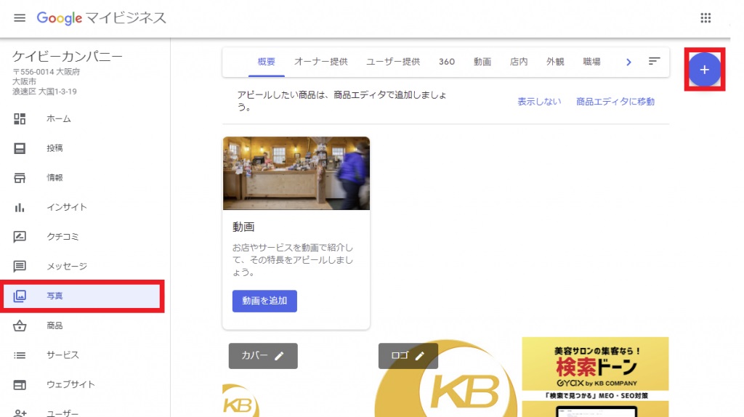Switch to the 店内 tab
744x417 pixels.
519,62
